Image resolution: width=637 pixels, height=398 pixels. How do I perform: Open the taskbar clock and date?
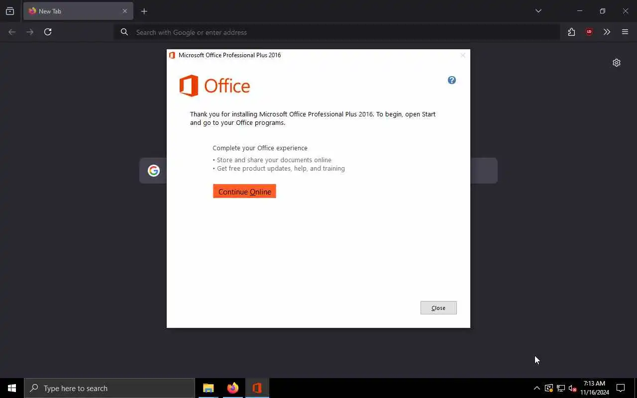[x=595, y=388]
